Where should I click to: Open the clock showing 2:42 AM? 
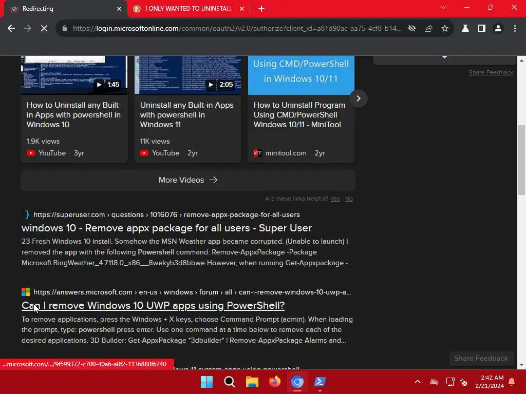pos(490,382)
